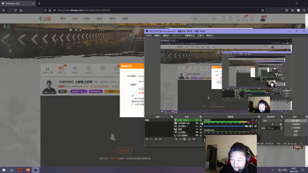Viewport: 308px width, 173px height.
Task: Open desktop audio mixer settings gear
Action: pyautogui.click(x=256, y=126)
